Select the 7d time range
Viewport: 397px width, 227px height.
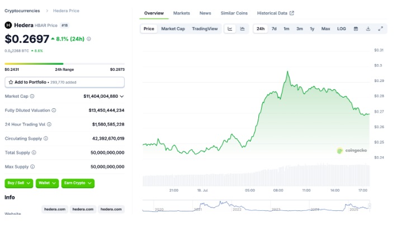click(x=274, y=28)
